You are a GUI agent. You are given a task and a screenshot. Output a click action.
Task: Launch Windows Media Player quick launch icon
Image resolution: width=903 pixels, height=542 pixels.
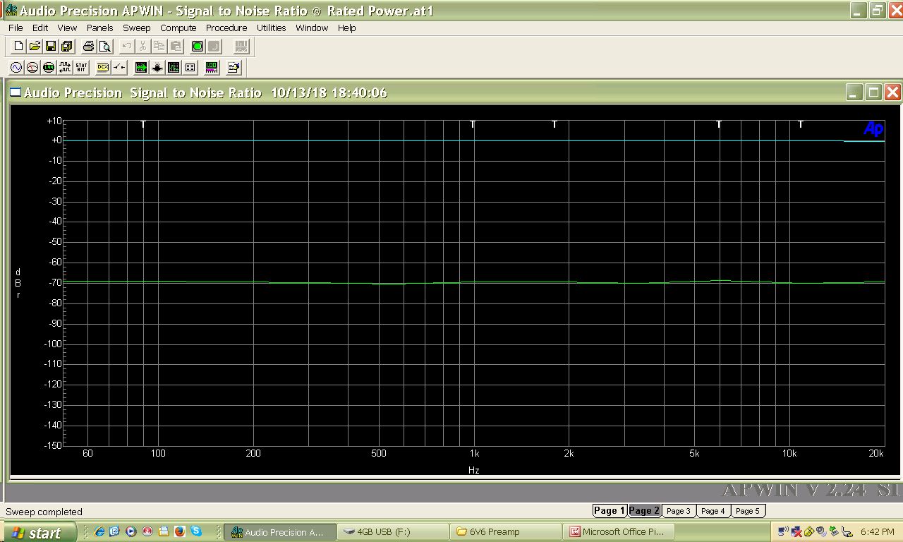pyautogui.click(x=131, y=531)
